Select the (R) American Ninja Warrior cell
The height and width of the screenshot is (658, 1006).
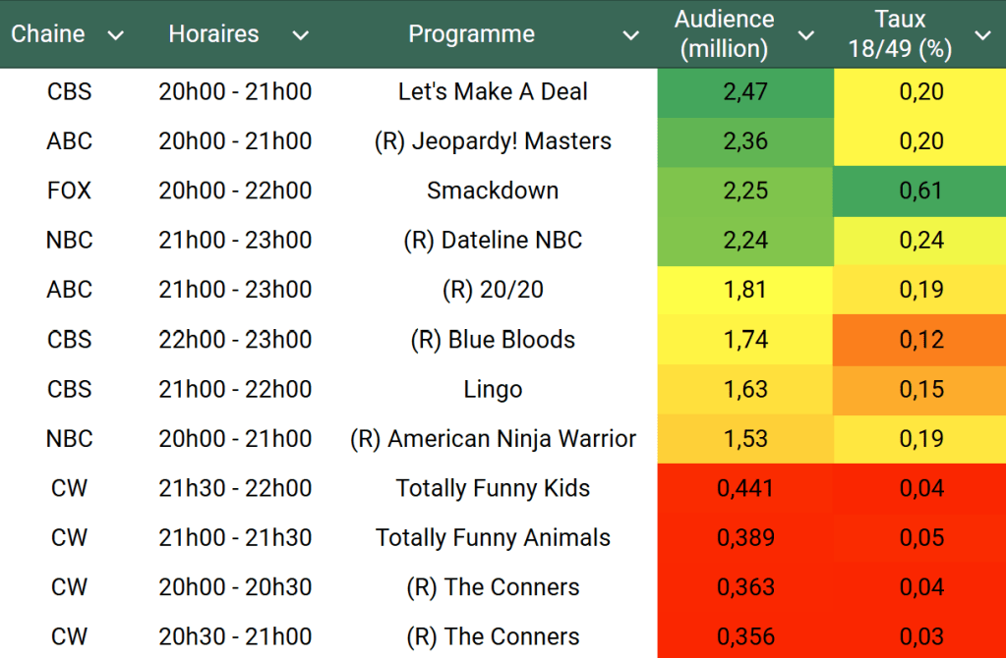493,439
